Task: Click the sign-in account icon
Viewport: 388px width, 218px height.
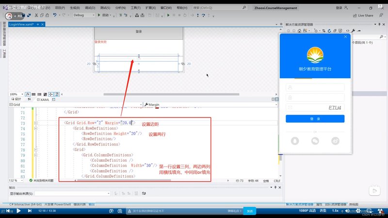Action: (x=346, y=8)
